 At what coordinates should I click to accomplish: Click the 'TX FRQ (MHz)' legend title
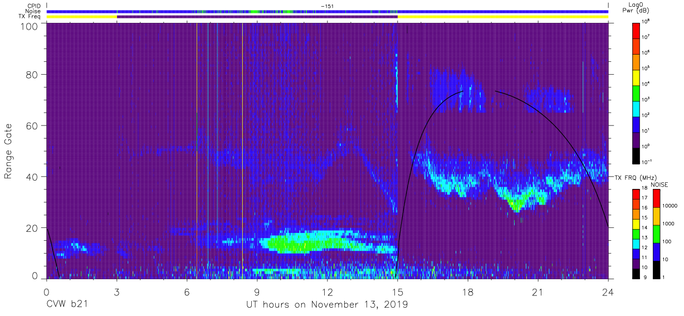click(636, 177)
